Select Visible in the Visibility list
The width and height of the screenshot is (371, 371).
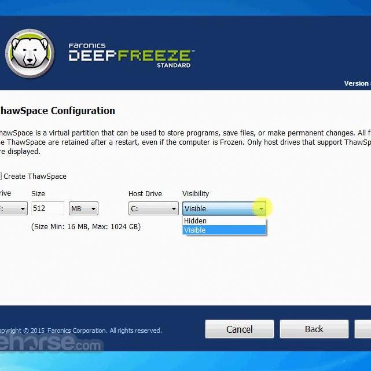[225, 230]
